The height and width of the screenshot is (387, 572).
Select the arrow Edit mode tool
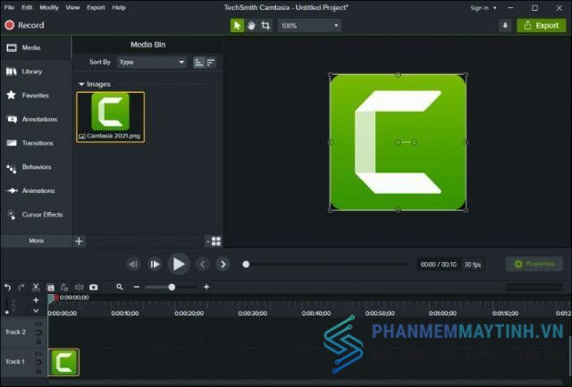click(237, 26)
